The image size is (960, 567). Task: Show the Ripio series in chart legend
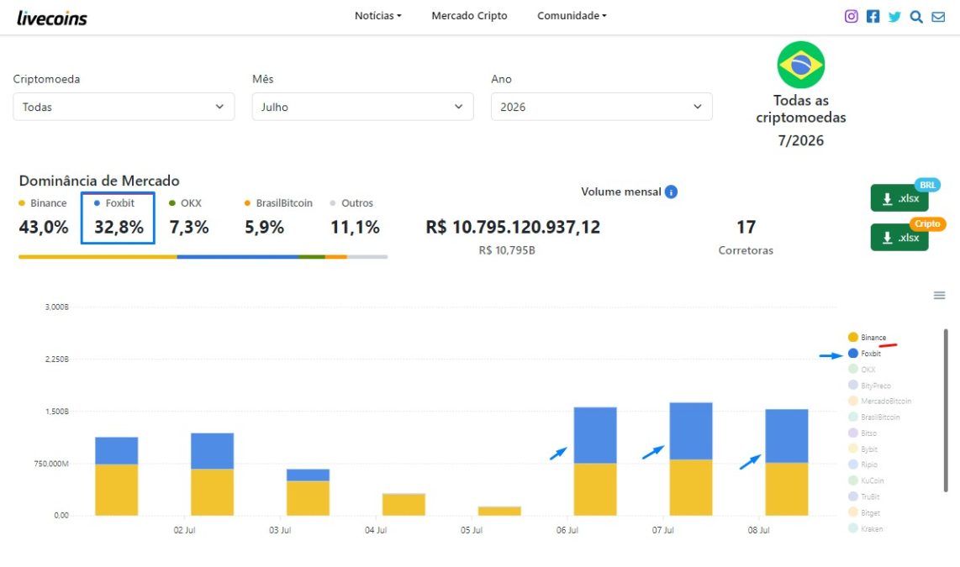pos(863,465)
